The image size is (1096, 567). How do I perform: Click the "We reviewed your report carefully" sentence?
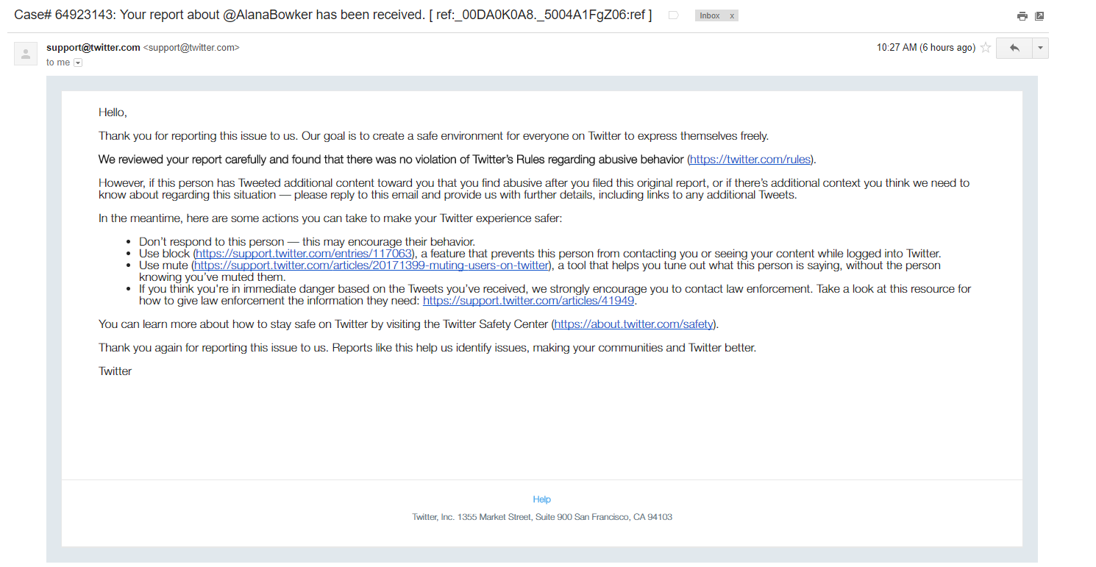(x=458, y=160)
